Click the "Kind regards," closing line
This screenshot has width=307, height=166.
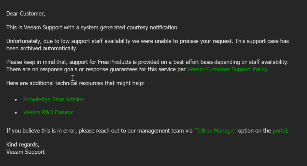tap(23, 145)
